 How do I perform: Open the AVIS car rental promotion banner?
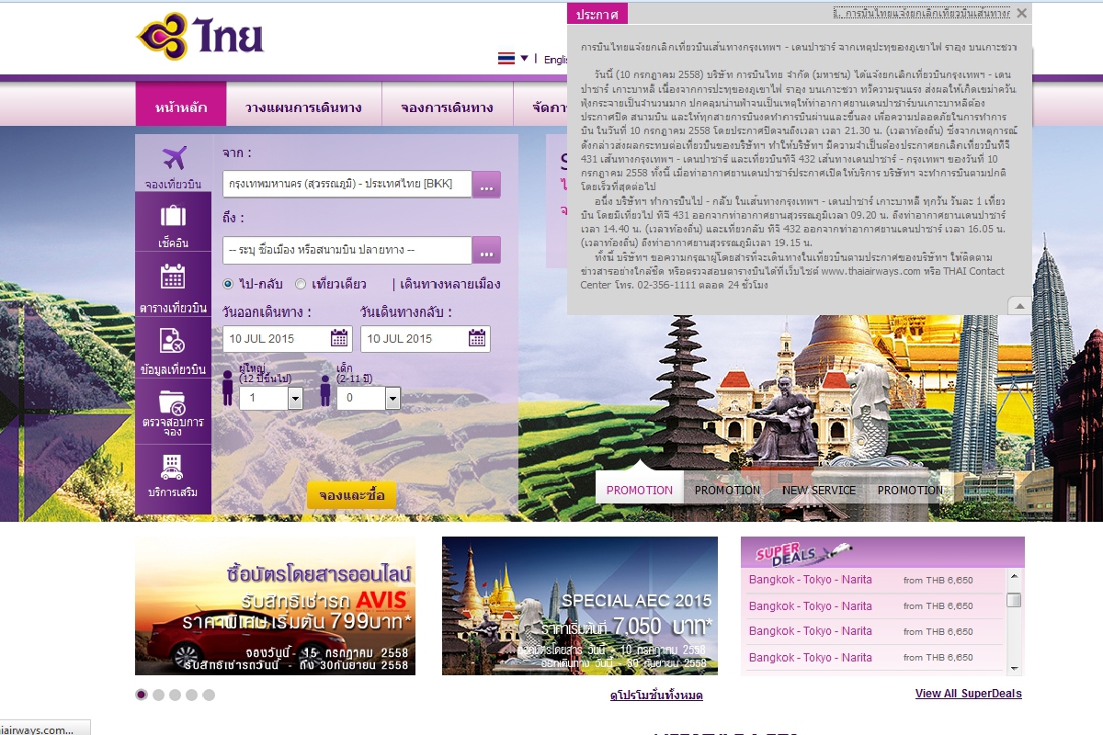coord(275,605)
